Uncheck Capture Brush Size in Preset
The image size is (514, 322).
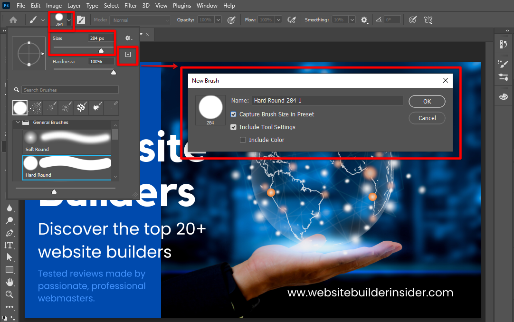pos(233,114)
